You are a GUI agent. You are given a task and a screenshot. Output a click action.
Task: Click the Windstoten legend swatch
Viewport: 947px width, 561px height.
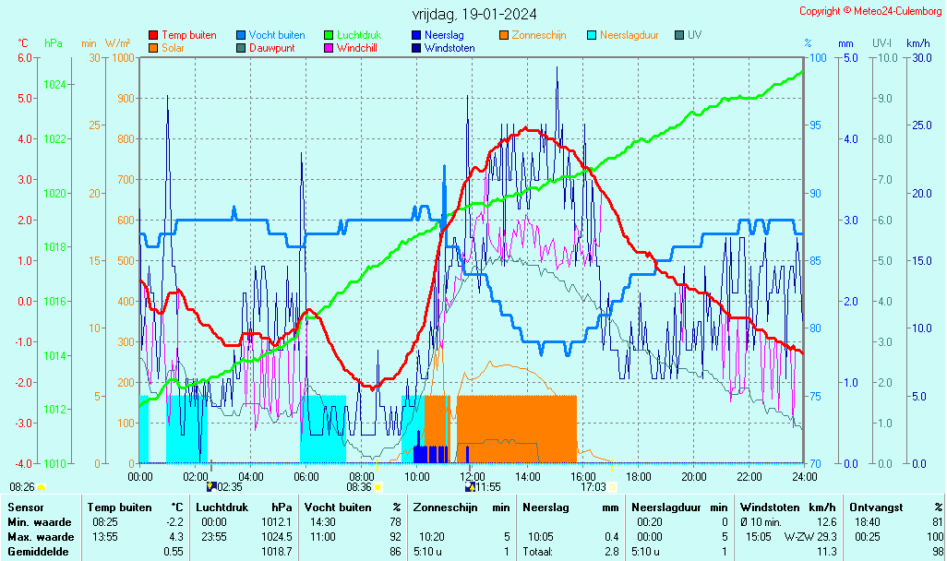(x=416, y=48)
